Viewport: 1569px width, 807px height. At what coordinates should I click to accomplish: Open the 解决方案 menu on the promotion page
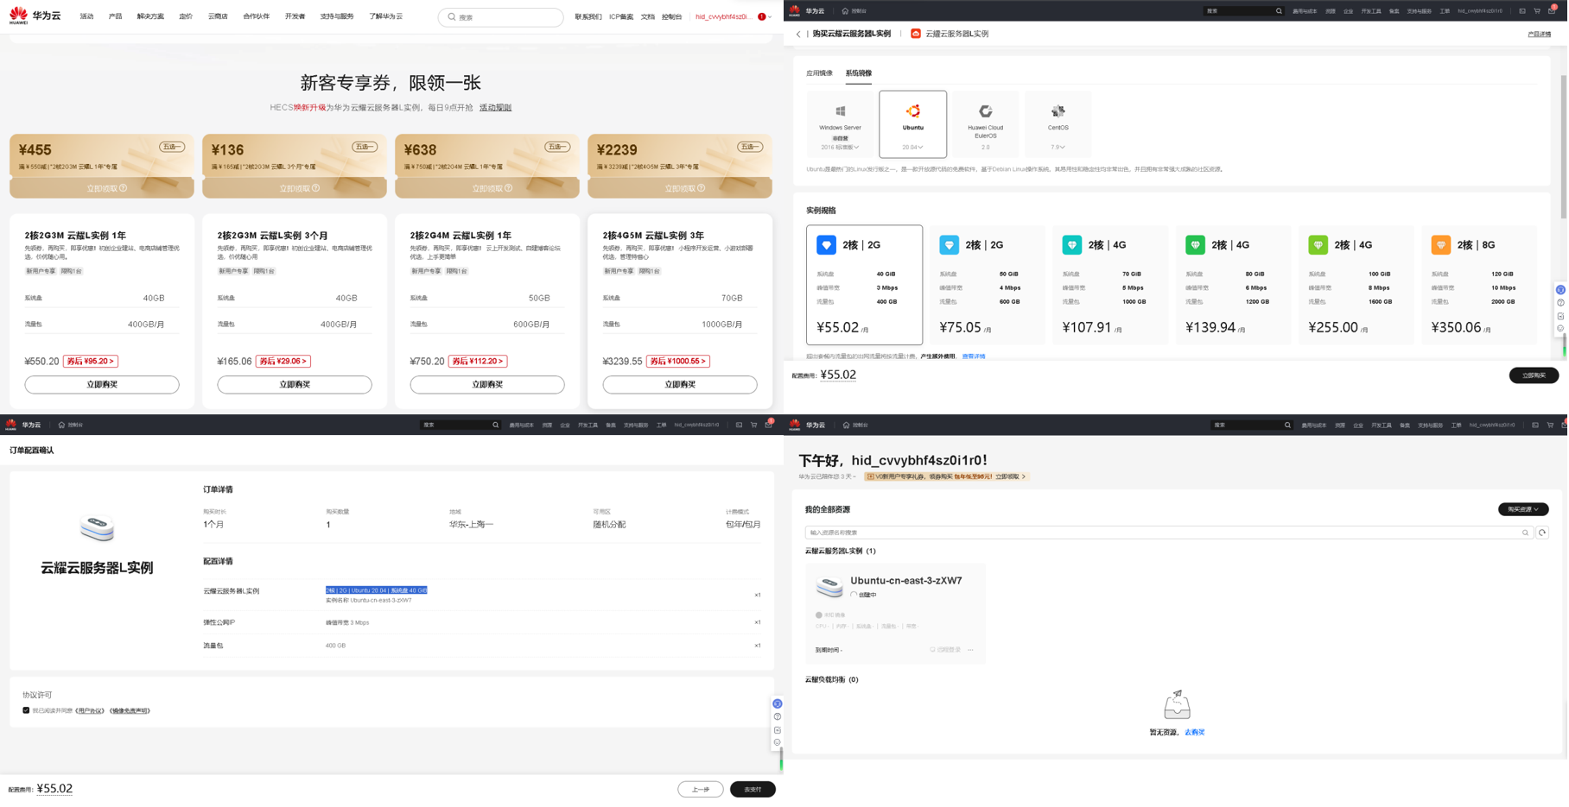150,16
